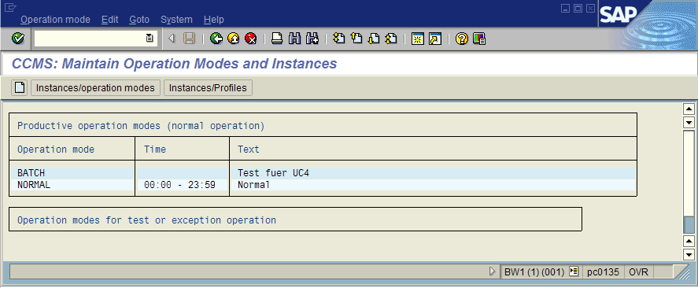Click the Instances/Profiles button
The height and width of the screenshot is (288, 698).
click(208, 87)
